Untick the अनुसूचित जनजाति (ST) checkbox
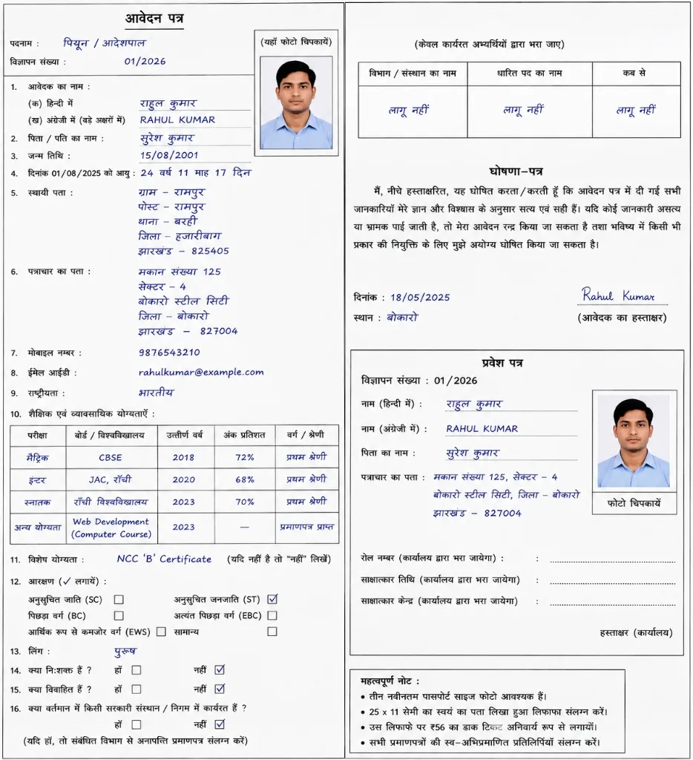Image resolution: width=693 pixels, height=760 pixels. point(272,599)
